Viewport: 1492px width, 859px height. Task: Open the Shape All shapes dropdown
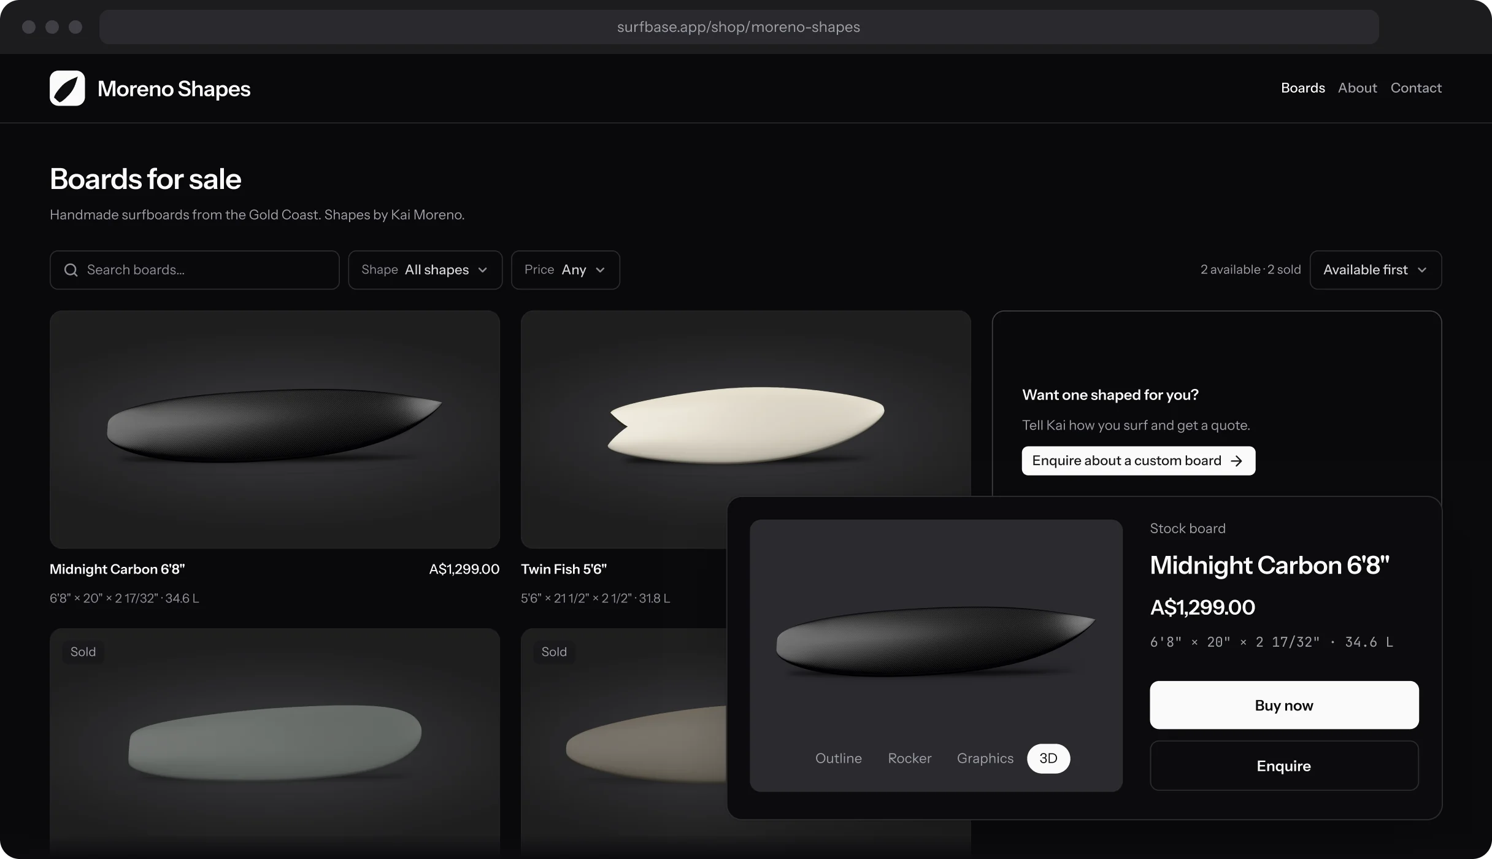[x=425, y=270]
